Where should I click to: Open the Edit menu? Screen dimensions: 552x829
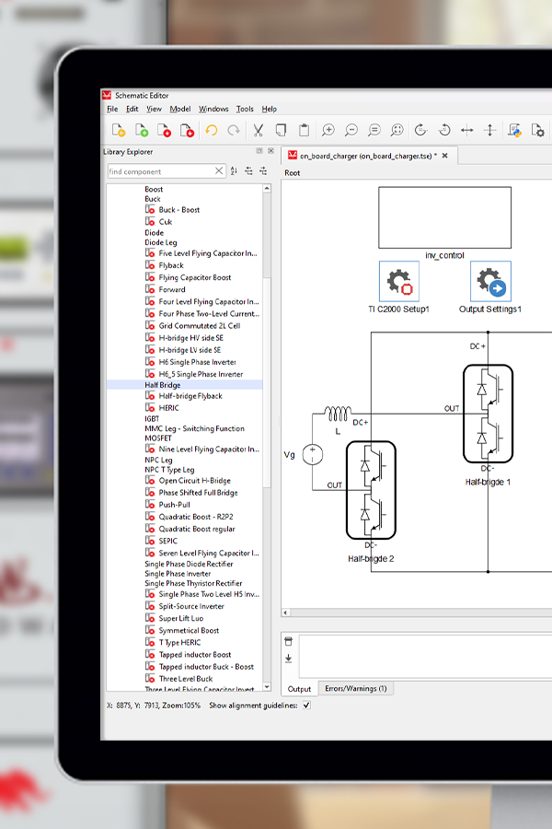(132, 109)
